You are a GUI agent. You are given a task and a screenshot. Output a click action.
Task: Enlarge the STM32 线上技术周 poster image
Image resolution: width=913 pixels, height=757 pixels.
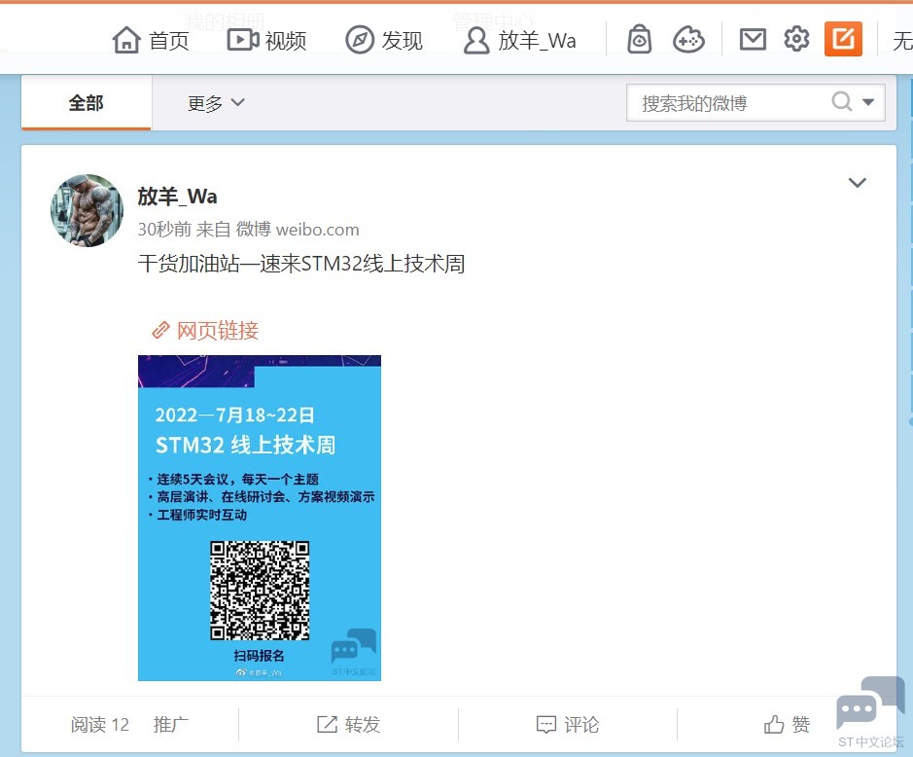point(260,518)
